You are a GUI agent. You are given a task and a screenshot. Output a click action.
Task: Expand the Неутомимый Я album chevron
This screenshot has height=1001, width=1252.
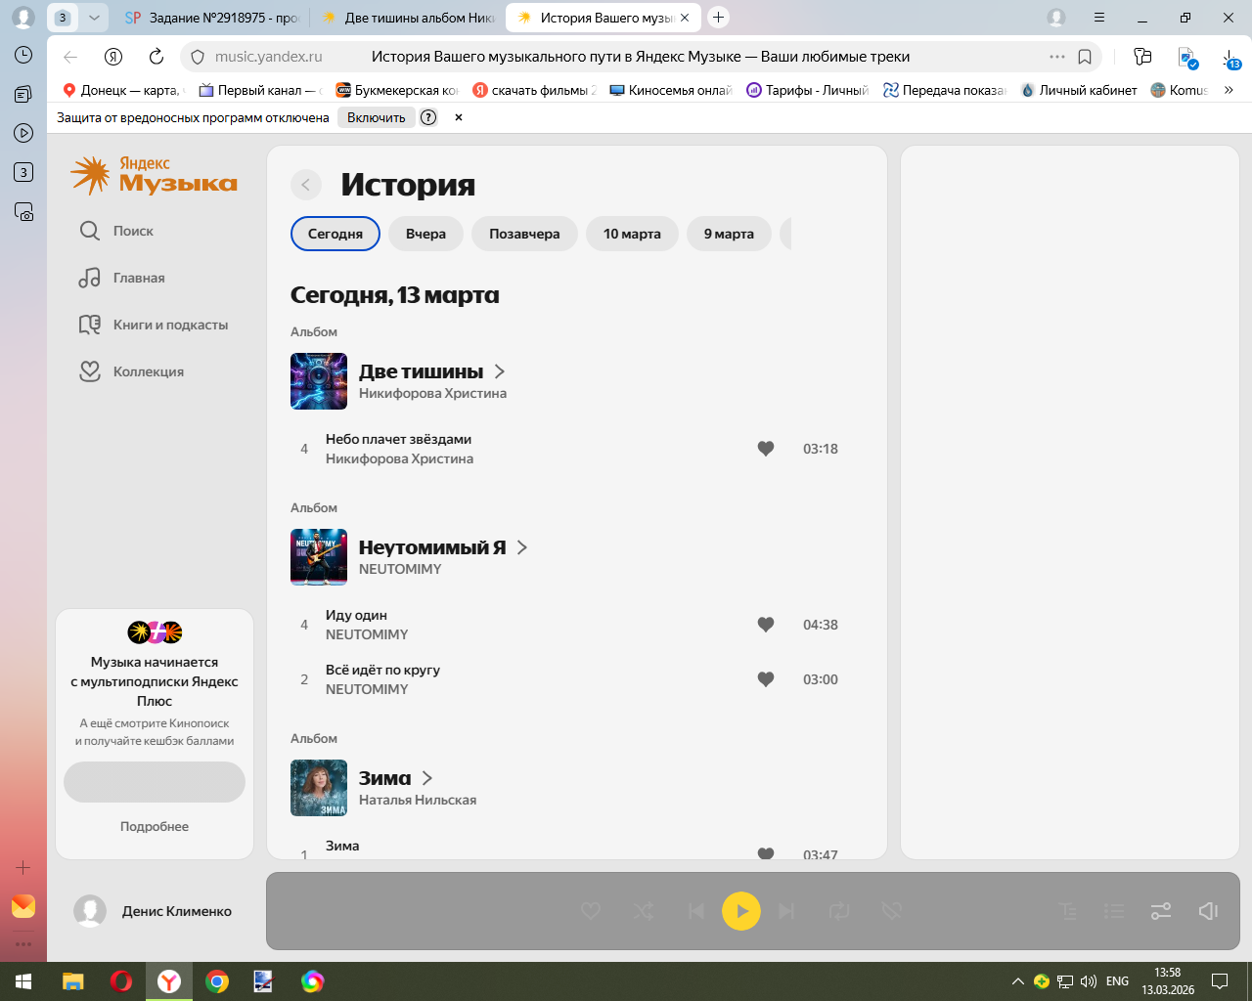coord(522,547)
